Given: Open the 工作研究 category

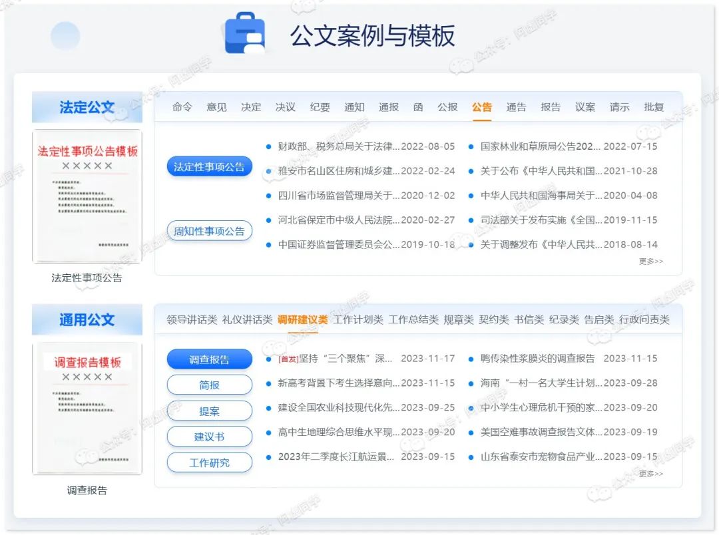Looking at the screenshot, I should [x=209, y=462].
